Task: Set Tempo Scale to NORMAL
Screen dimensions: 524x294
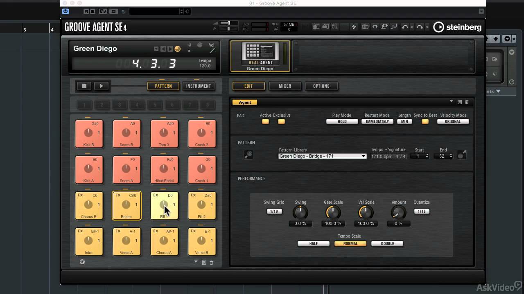Action: (x=350, y=244)
